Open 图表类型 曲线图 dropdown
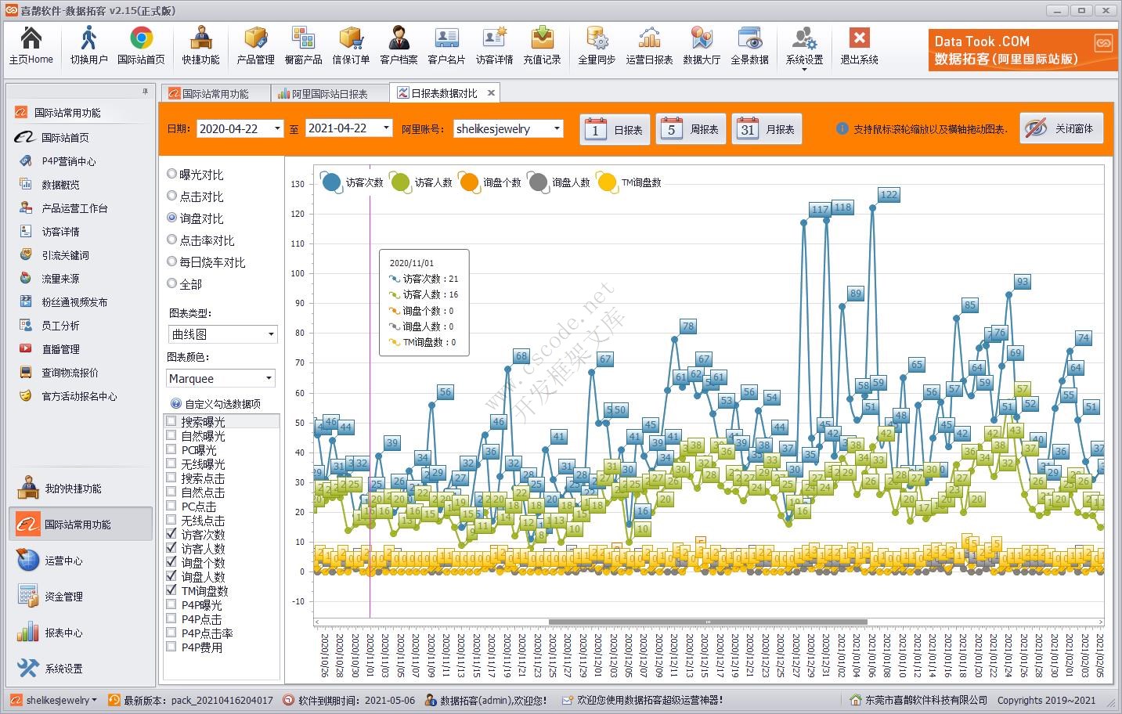The height and width of the screenshot is (714, 1122). click(271, 334)
